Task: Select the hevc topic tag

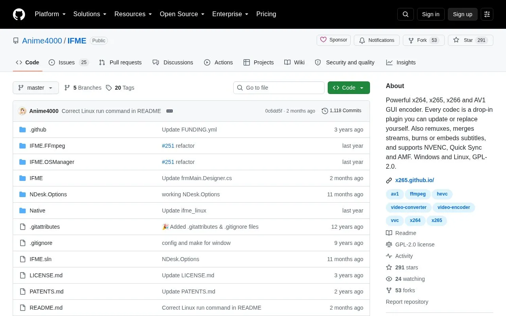Action: tap(442, 194)
